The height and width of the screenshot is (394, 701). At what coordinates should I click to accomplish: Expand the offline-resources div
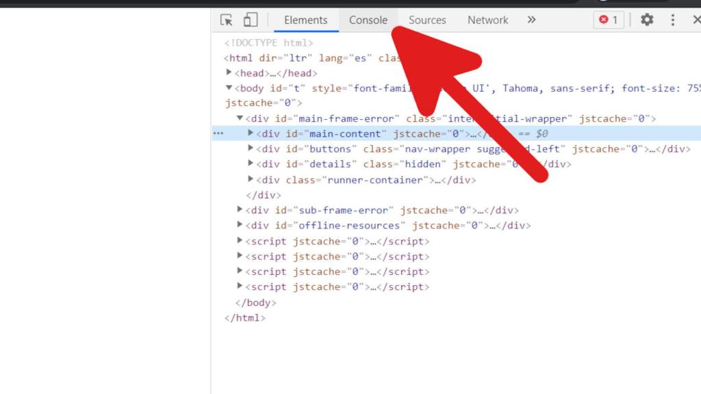tap(240, 225)
